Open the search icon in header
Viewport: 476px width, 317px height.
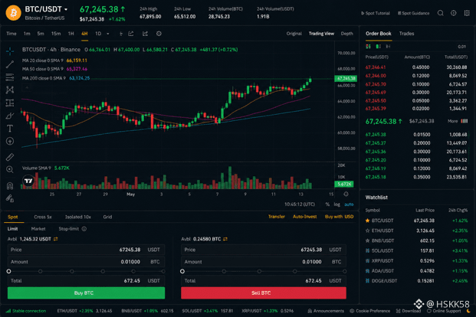point(440,13)
